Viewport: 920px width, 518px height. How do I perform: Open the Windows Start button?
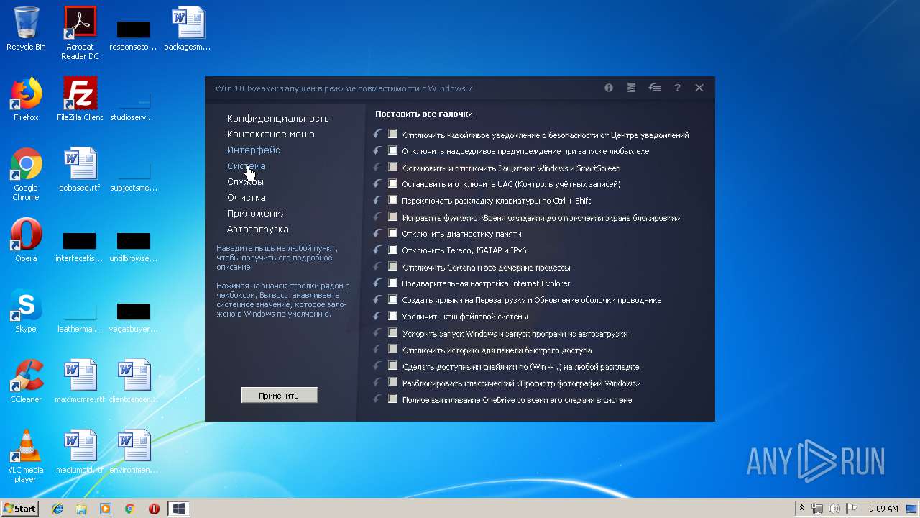19,509
